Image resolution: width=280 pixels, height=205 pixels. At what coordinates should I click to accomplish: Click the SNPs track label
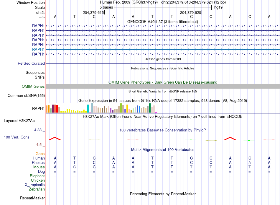pos(40,77)
